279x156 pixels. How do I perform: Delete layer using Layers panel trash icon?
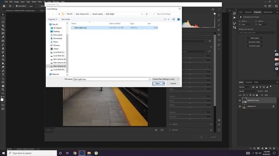click(x=274, y=148)
